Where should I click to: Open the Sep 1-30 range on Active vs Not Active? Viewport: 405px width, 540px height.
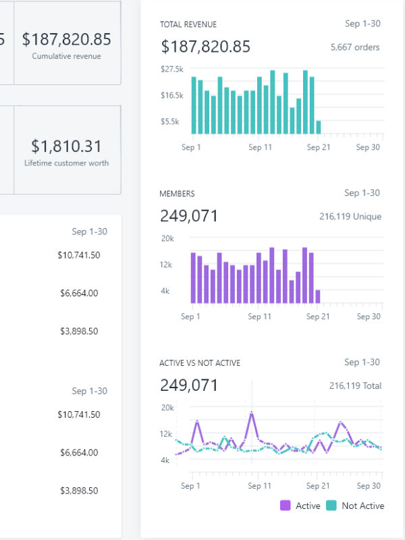tap(362, 362)
